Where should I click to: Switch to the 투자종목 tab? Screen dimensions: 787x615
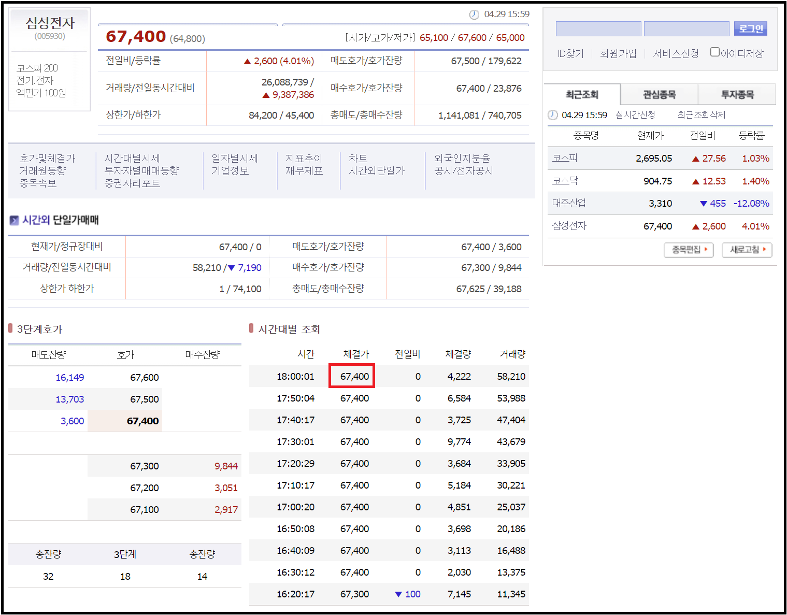(x=737, y=94)
